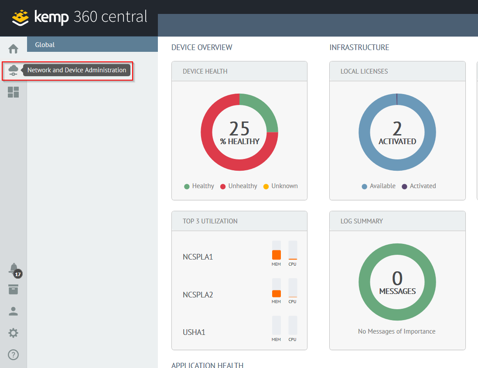478x368 pixels.
Task: Open Network and Device Administration icon
Action: pyautogui.click(x=13, y=70)
